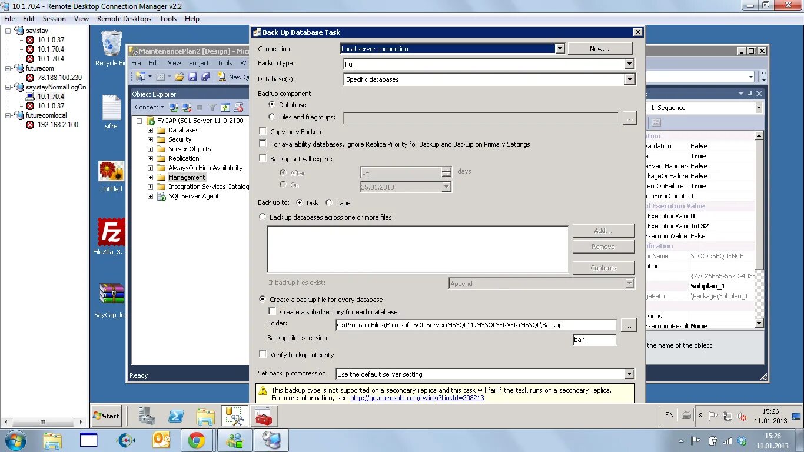Click the New... connection button

tap(600, 49)
